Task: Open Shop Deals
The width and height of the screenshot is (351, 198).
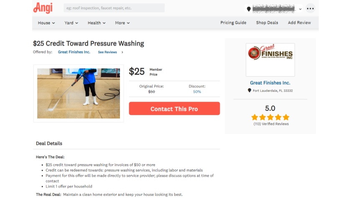Action: [x=267, y=23]
